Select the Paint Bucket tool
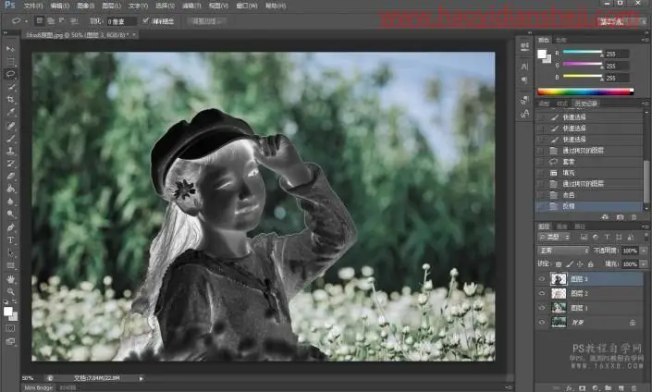Screen dimensions: 652x392 (x=10, y=189)
